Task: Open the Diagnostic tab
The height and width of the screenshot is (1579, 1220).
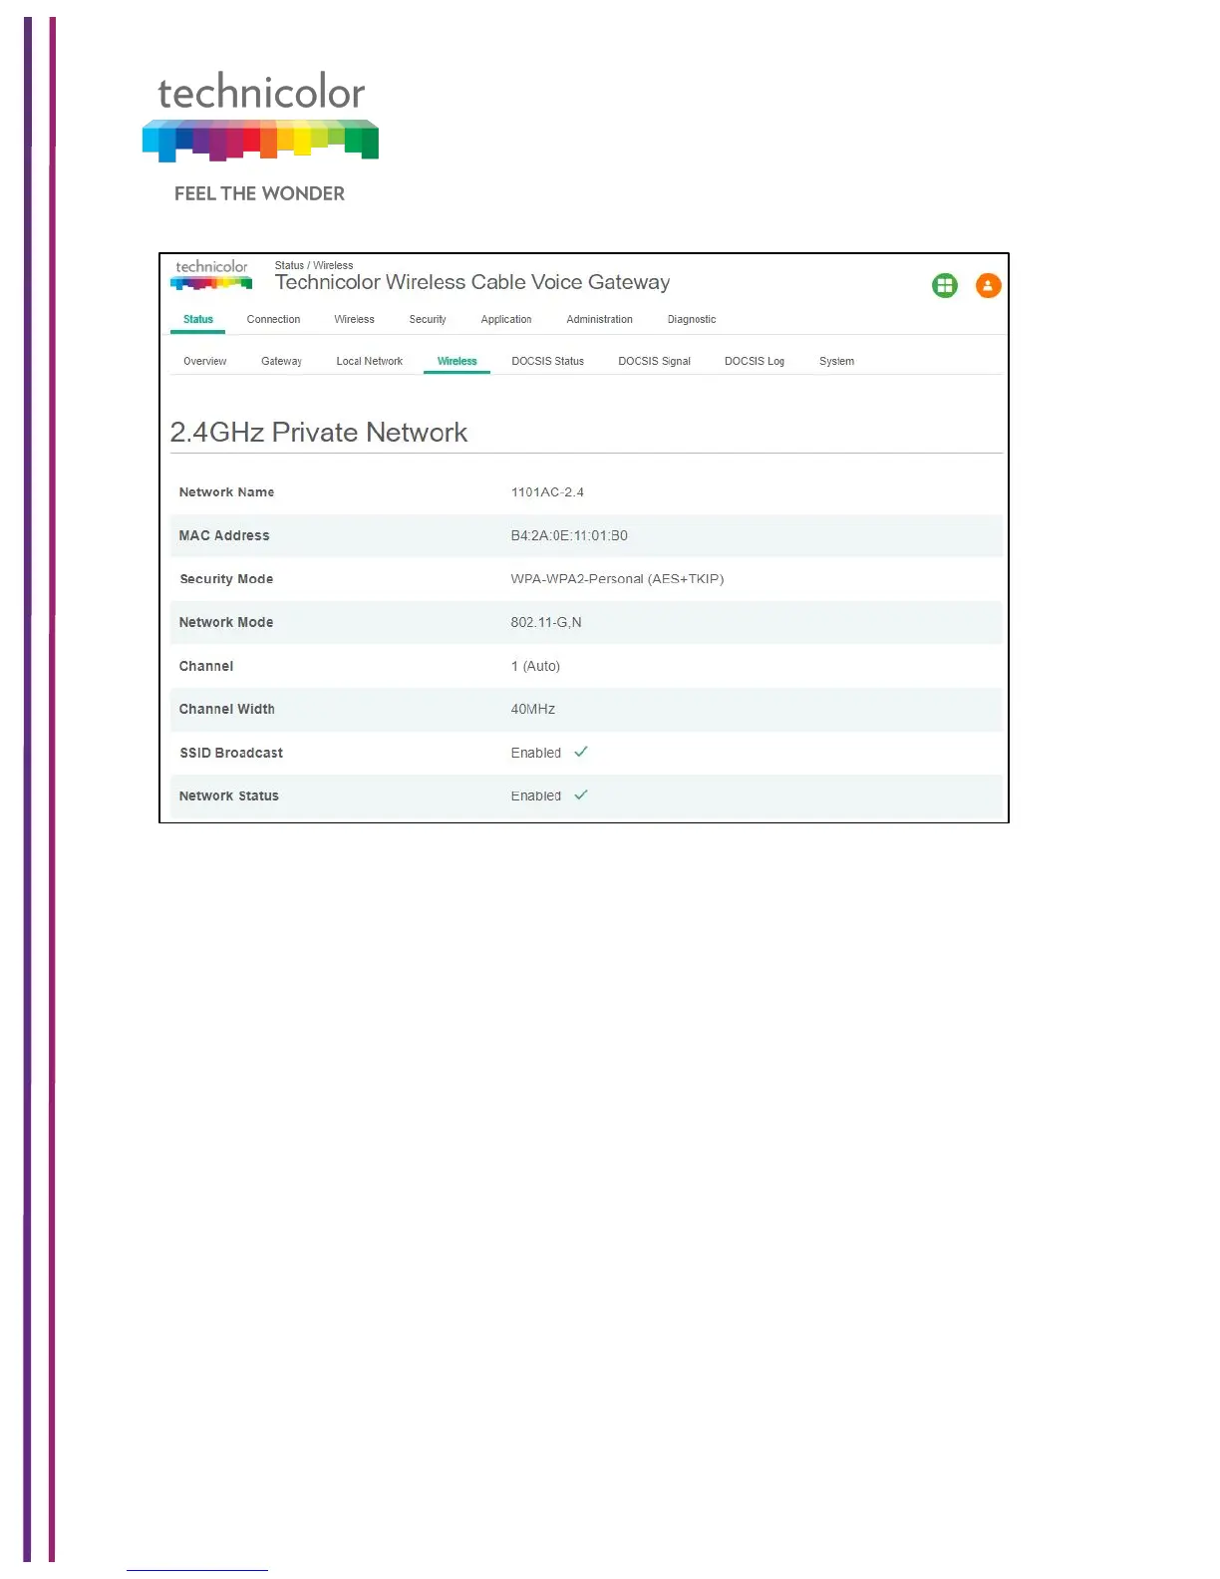Action: (692, 319)
